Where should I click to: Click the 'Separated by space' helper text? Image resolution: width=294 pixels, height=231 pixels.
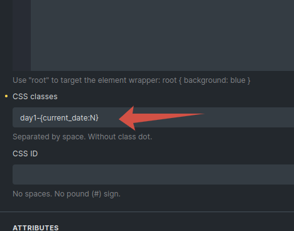pos(82,137)
